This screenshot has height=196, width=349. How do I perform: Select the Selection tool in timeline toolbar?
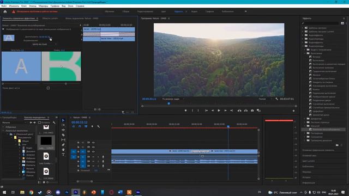pos(63,120)
